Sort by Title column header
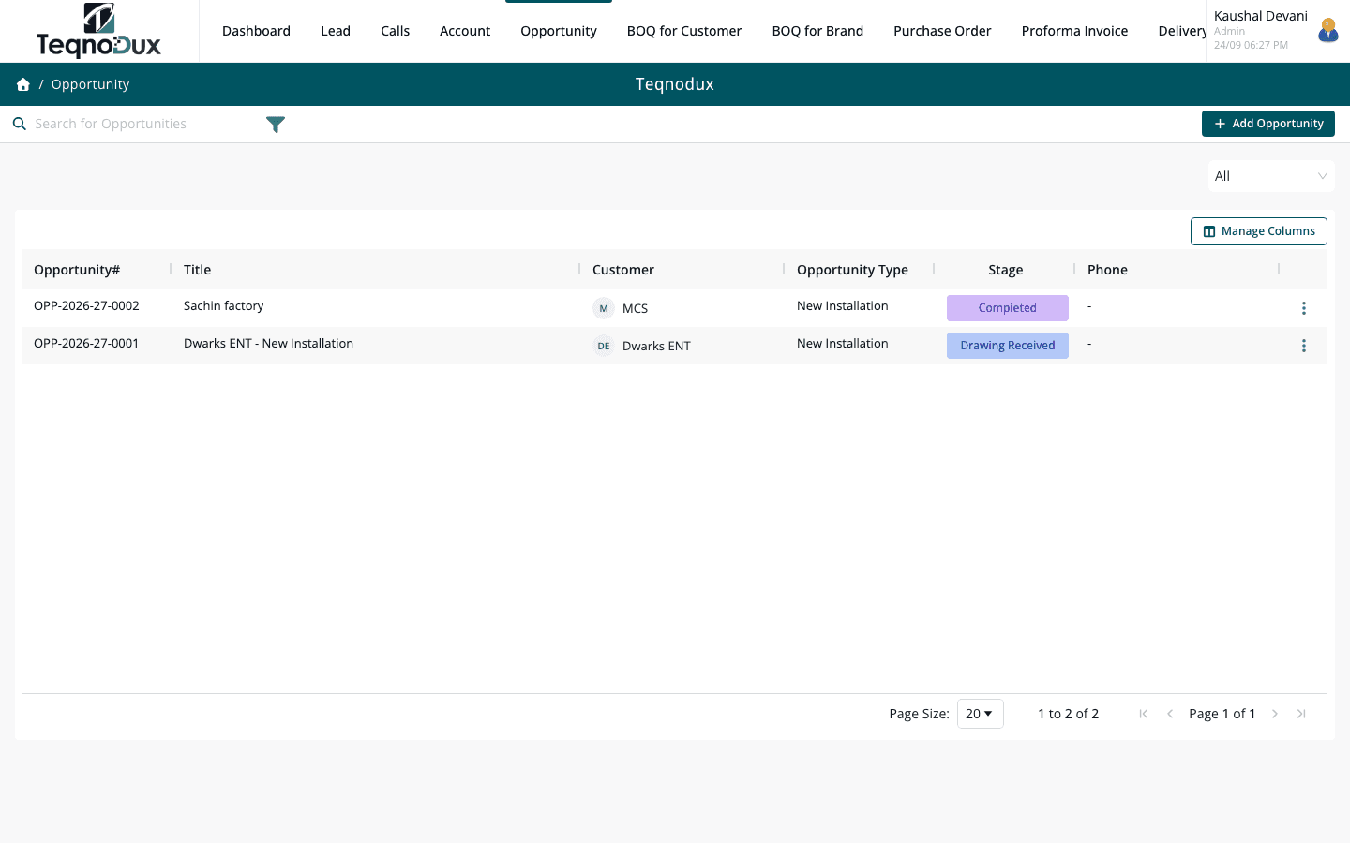 pos(197,270)
